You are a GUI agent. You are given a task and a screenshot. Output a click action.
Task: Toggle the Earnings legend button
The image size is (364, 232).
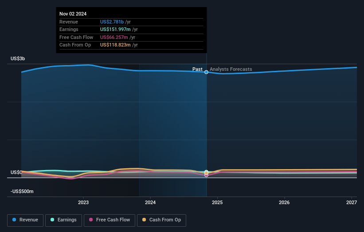pos(63,220)
